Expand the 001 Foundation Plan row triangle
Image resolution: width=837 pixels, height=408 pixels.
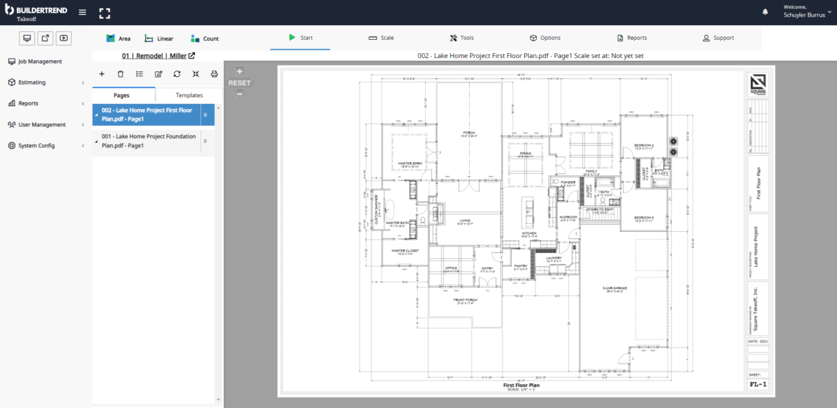pos(96,142)
